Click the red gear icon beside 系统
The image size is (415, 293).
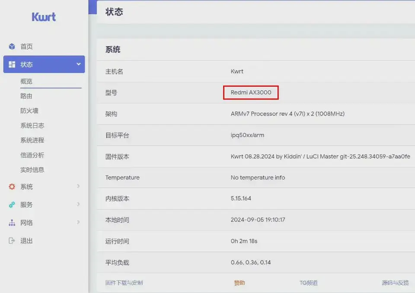[12, 186]
